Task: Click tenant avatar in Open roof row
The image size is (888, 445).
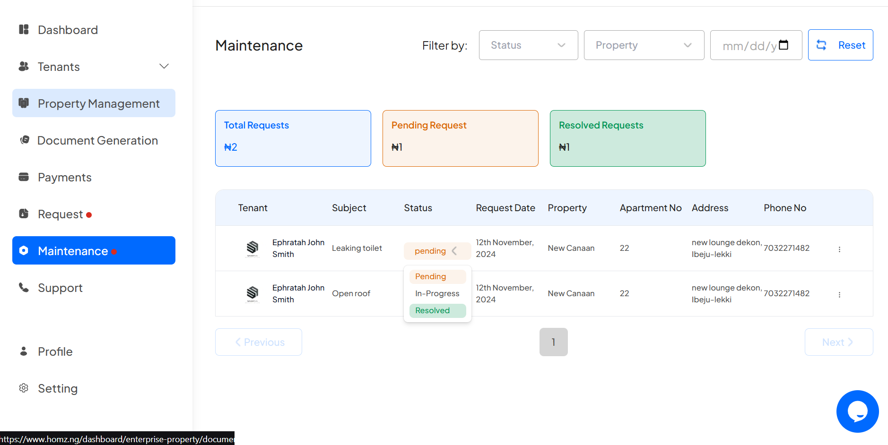Action: tap(252, 293)
